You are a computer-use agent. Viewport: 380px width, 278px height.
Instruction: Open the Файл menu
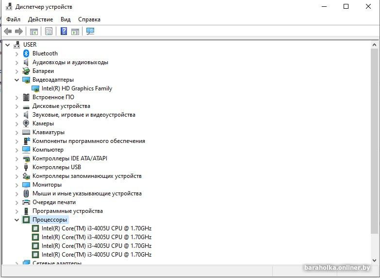tap(13, 19)
